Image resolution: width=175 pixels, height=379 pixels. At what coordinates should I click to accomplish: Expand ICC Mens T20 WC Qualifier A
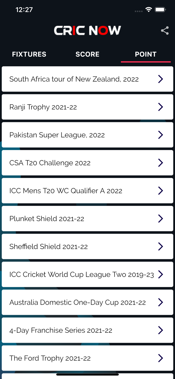[161, 191]
